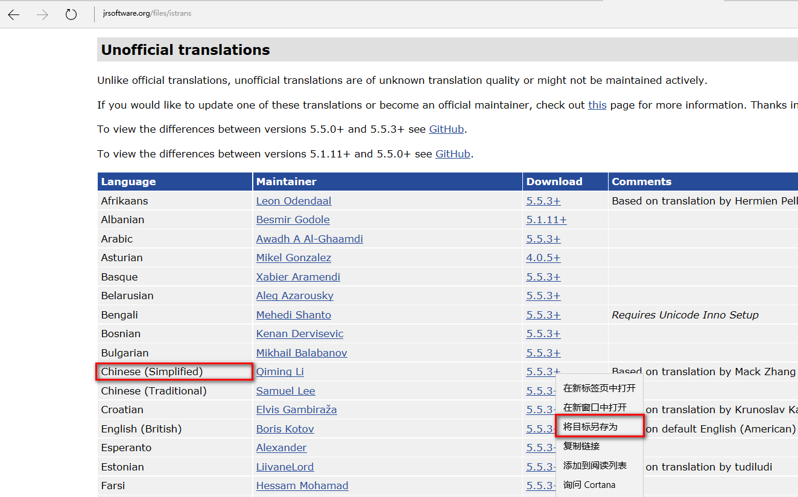Click maintainer Leon Odendaal link
The width and height of the screenshot is (798, 497).
[x=294, y=201]
